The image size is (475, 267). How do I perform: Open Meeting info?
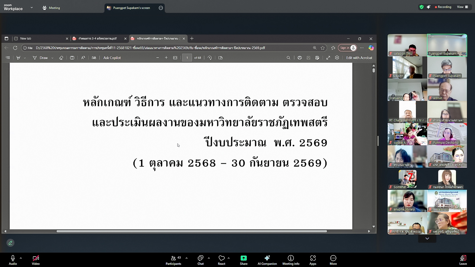(x=291, y=260)
